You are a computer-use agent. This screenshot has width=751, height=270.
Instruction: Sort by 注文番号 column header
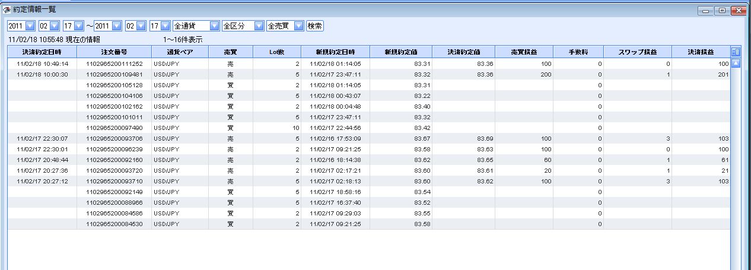[114, 52]
